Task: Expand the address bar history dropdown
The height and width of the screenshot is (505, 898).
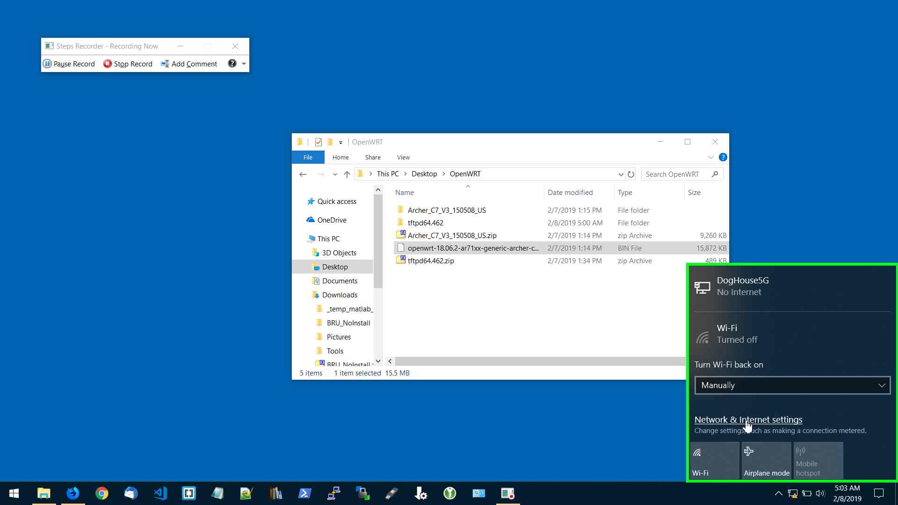Action: [621, 174]
